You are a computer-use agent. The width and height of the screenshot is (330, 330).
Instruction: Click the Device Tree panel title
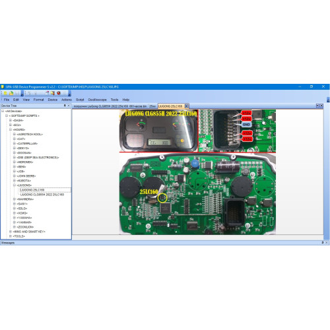pos(9,106)
